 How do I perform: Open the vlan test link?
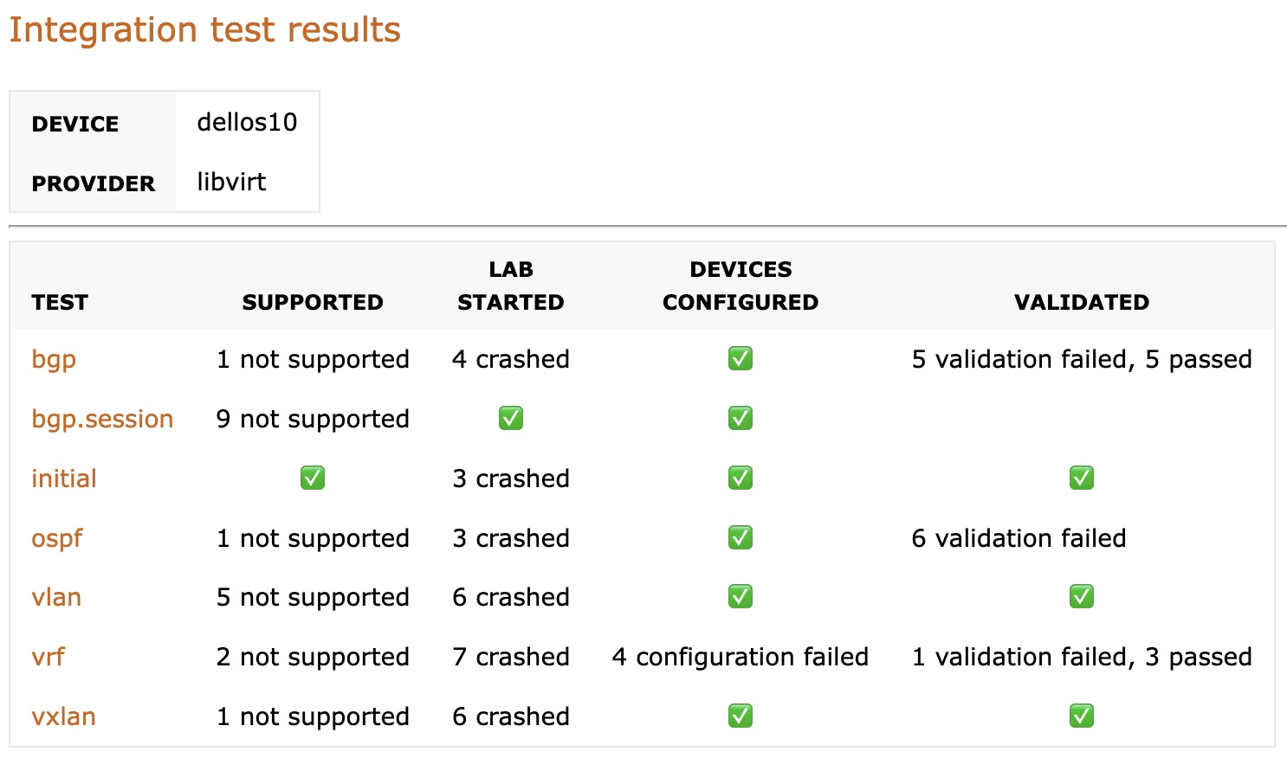point(56,597)
